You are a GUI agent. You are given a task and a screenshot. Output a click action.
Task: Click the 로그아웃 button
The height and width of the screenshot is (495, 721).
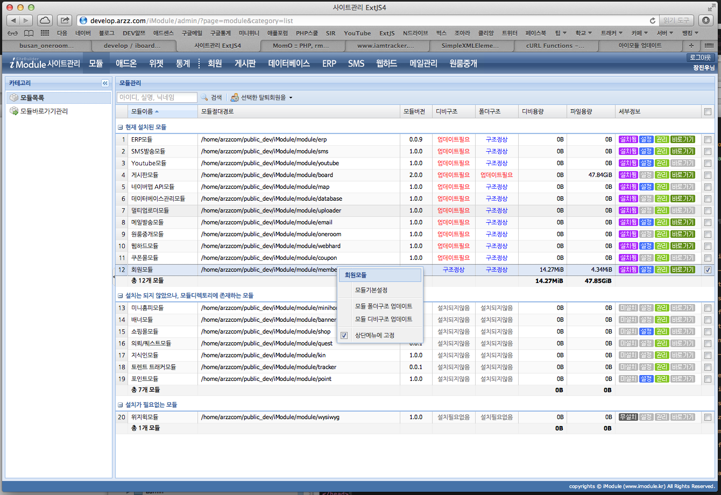click(700, 57)
